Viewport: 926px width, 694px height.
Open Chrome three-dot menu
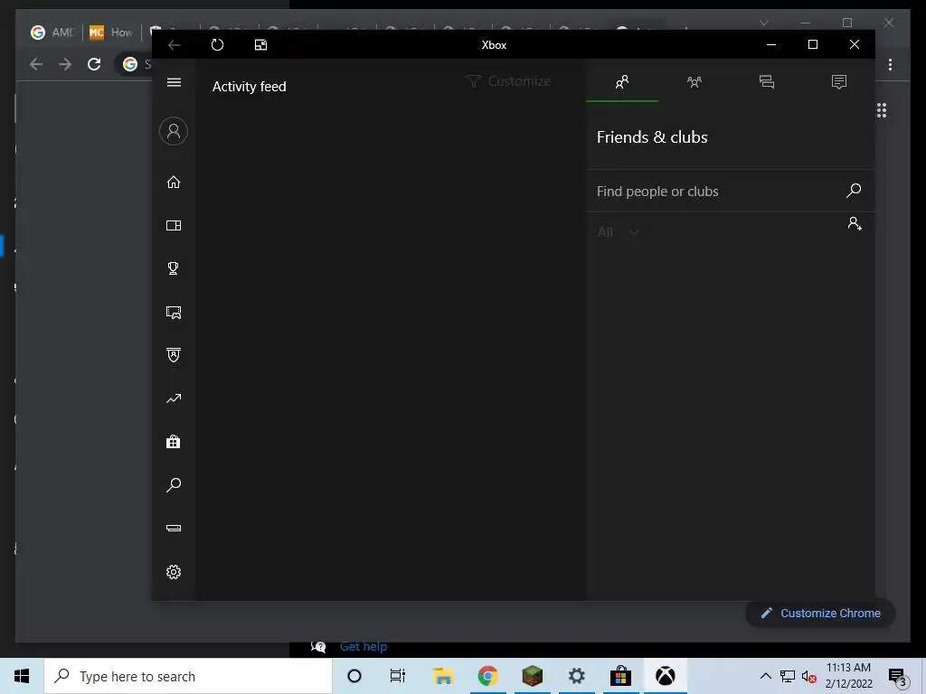890,64
